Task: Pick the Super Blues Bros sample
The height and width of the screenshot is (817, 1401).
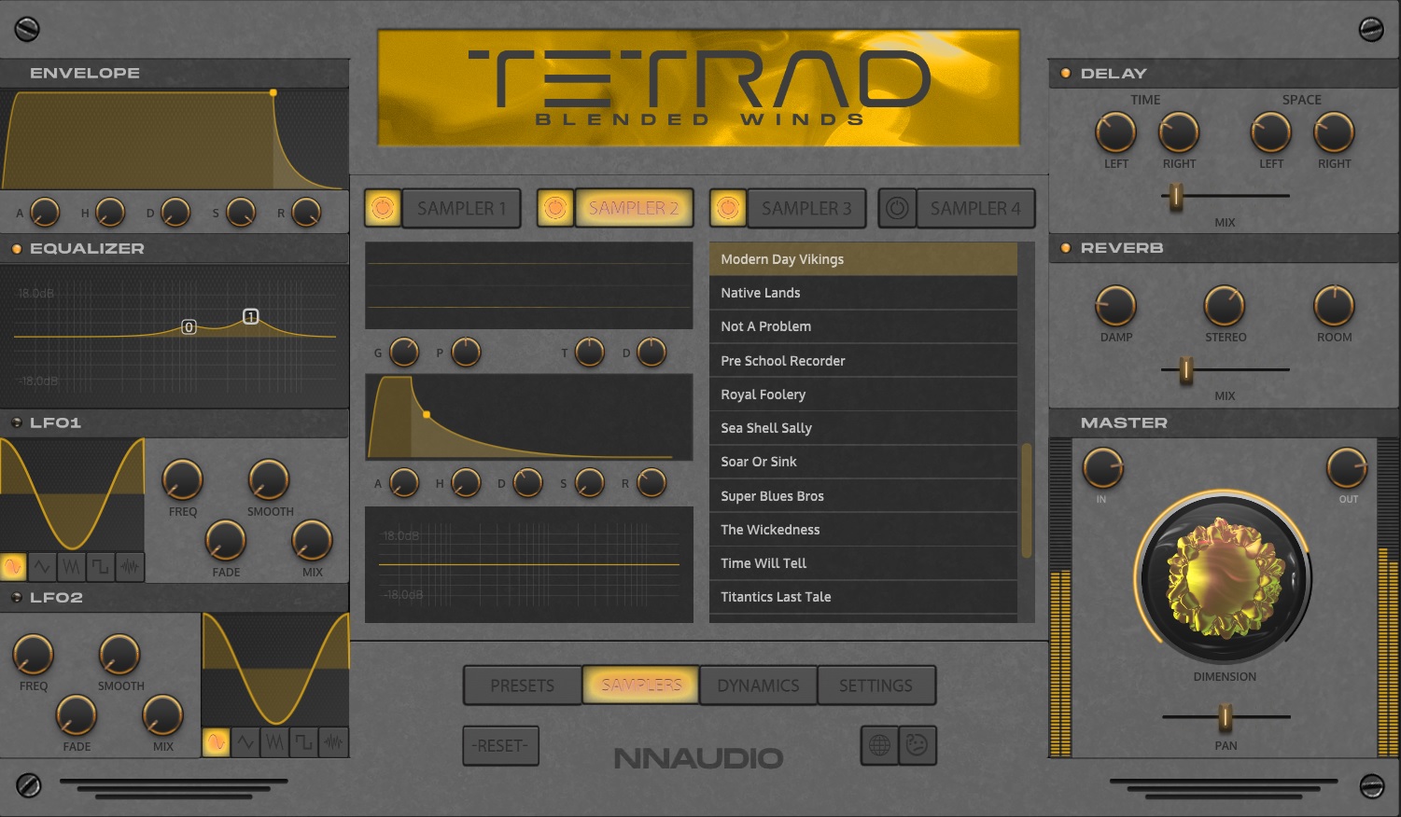Action: tap(863, 496)
